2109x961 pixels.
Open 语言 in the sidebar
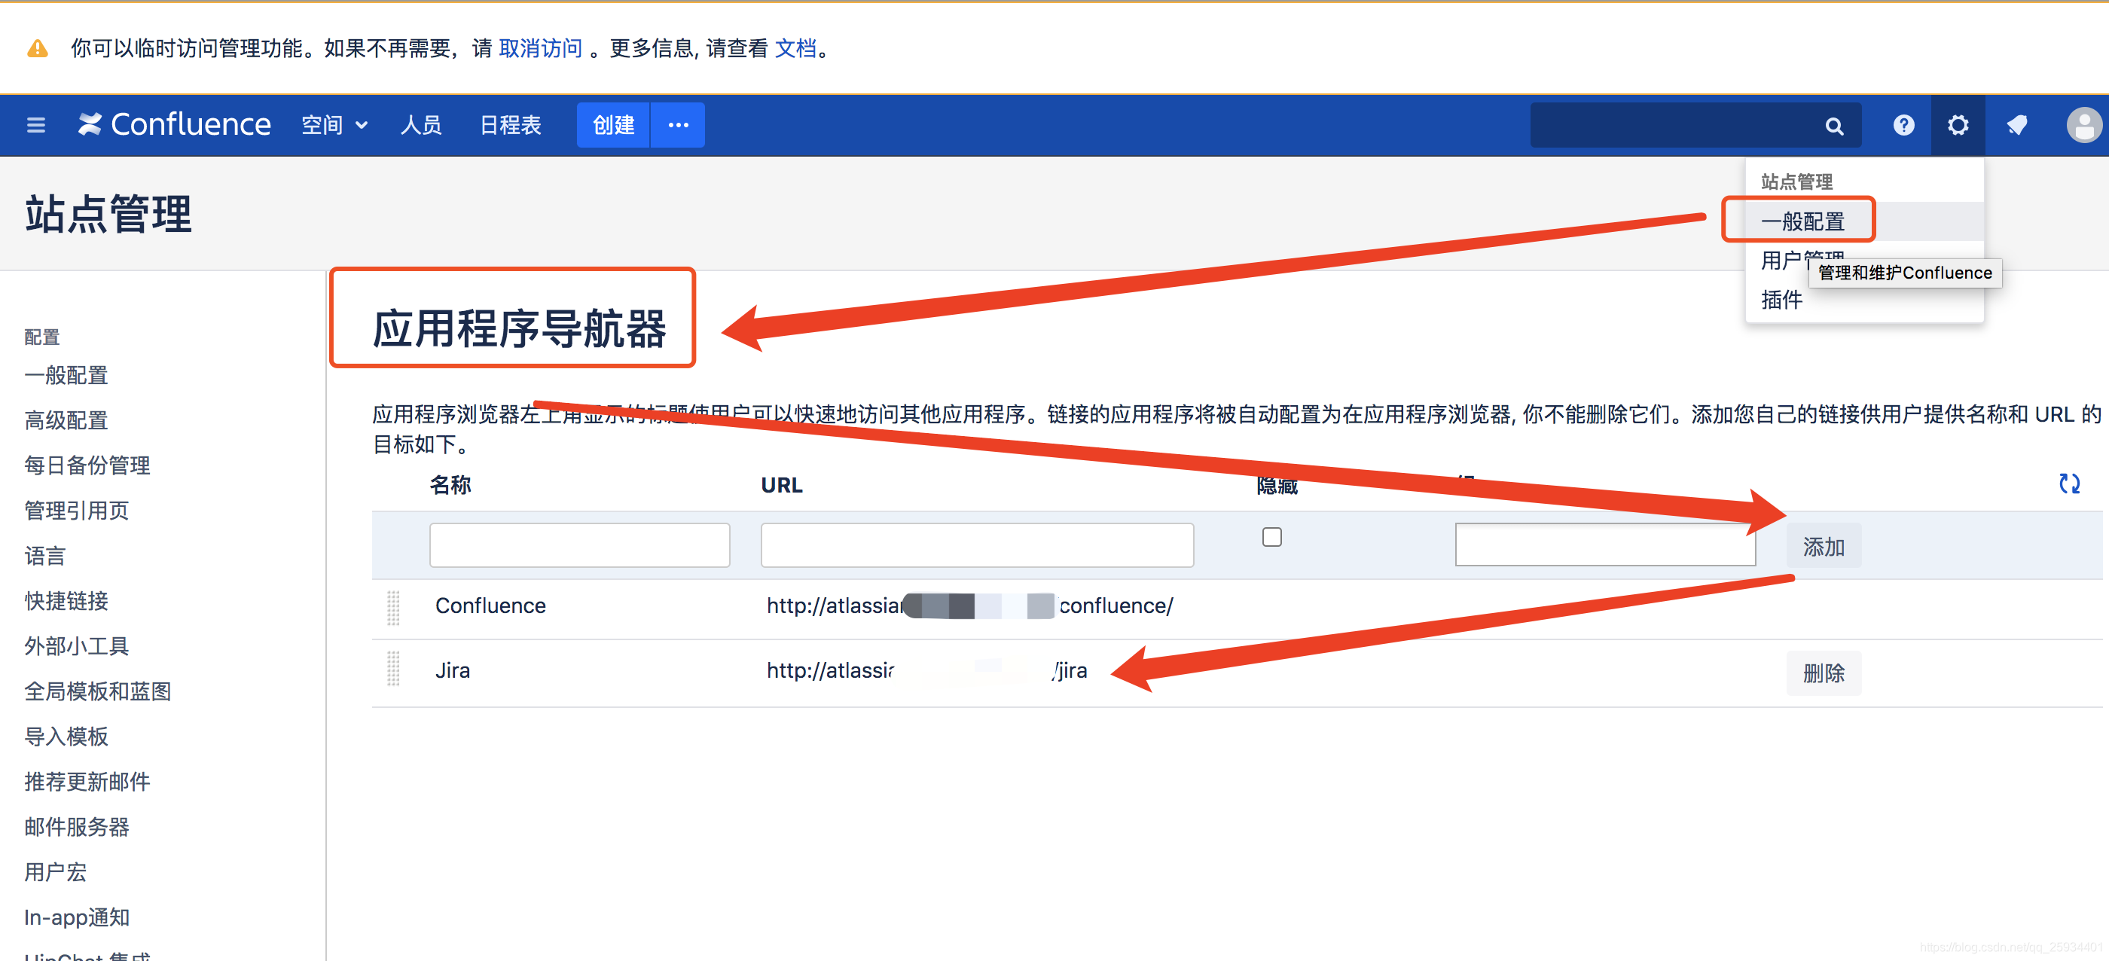pyautogui.click(x=45, y=557)
